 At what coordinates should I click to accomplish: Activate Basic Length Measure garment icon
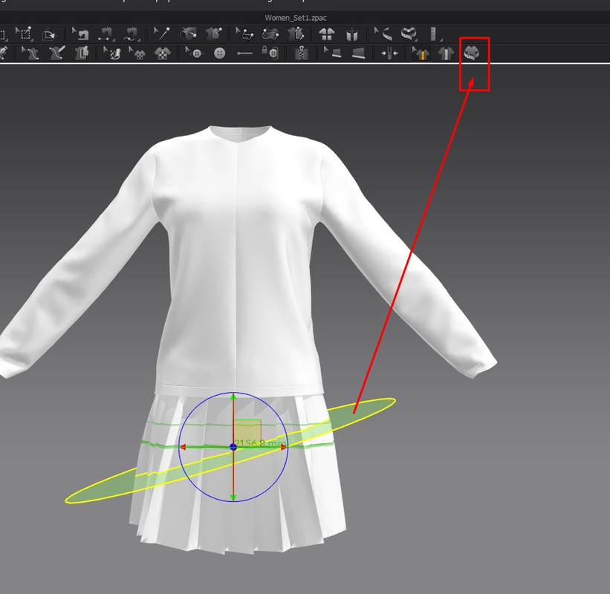(x=446, y=53)
